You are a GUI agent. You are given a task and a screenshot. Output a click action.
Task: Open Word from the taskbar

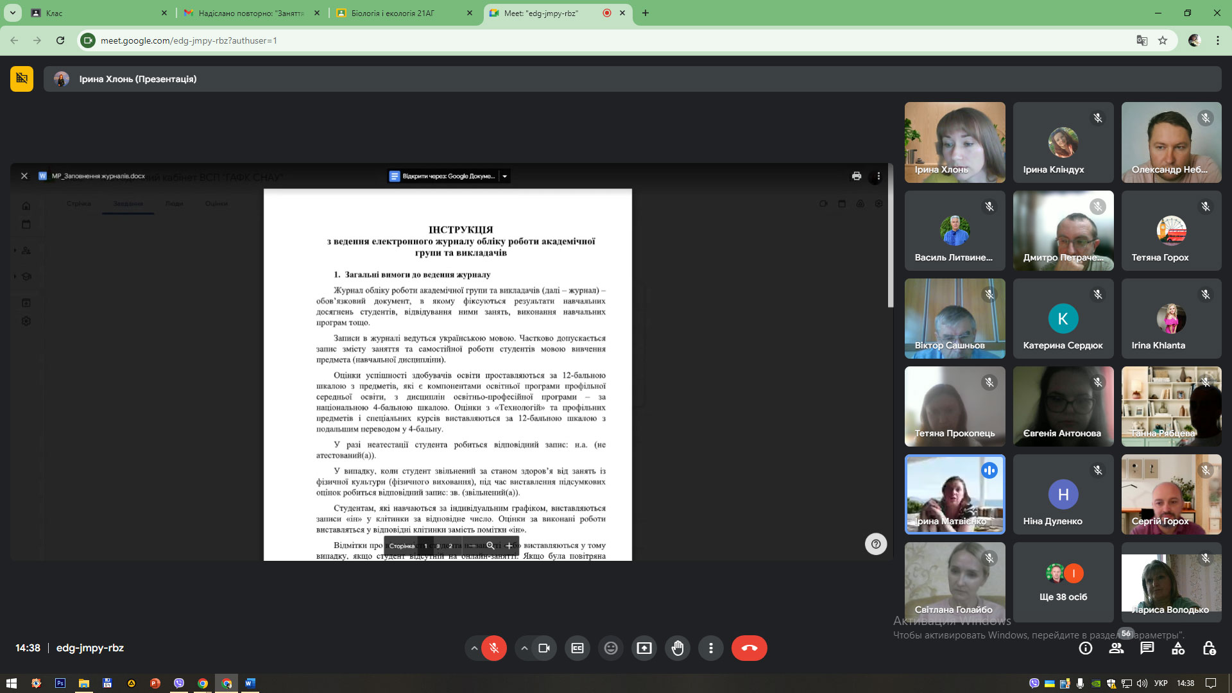pos(250,683)
